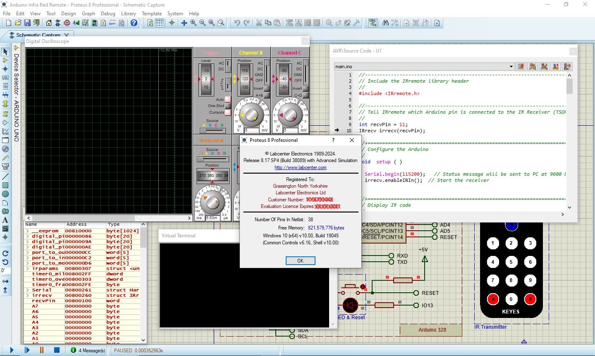Image resolution: width=595 pixels, height=356 pixels.
Task: Switch oscilloscope trigger to One-Shot mode
Action: pos(228,106)
